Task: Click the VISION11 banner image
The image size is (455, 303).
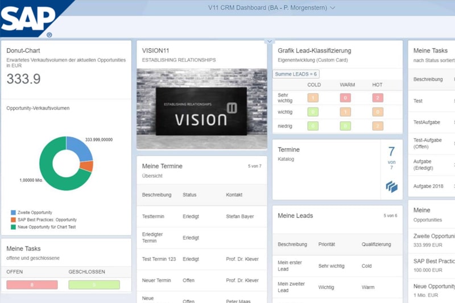Action: (202, 109)
